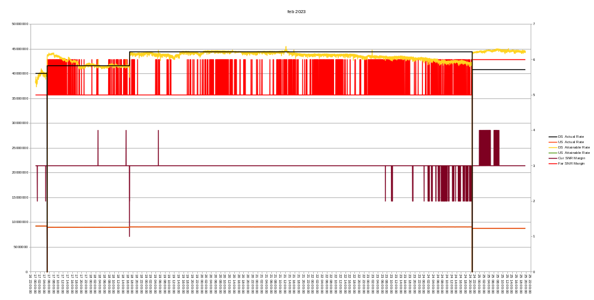Click the 1 label on right axis
Viewport: 594px width, 300px height.
point(534,236)
